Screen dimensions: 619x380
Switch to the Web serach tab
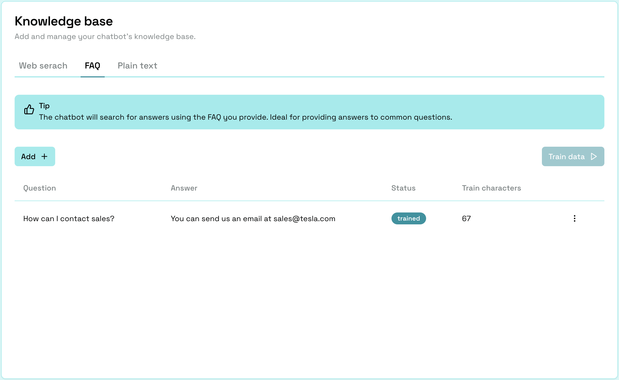coord(43,66)
